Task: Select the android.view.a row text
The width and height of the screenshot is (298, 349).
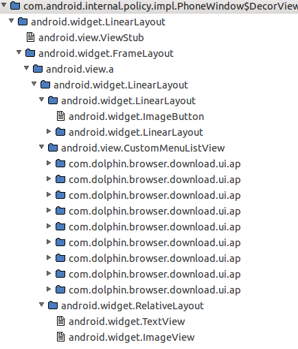Action: coord(80,69)
